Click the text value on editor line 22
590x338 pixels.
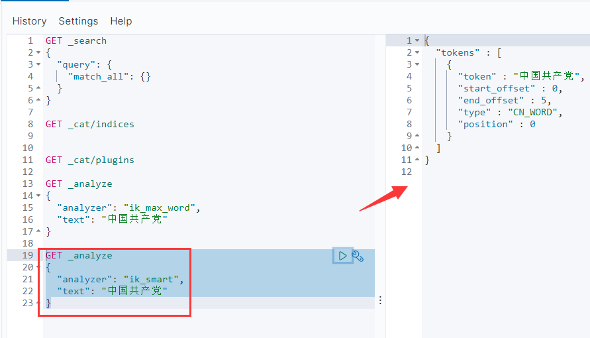point(134,290)
